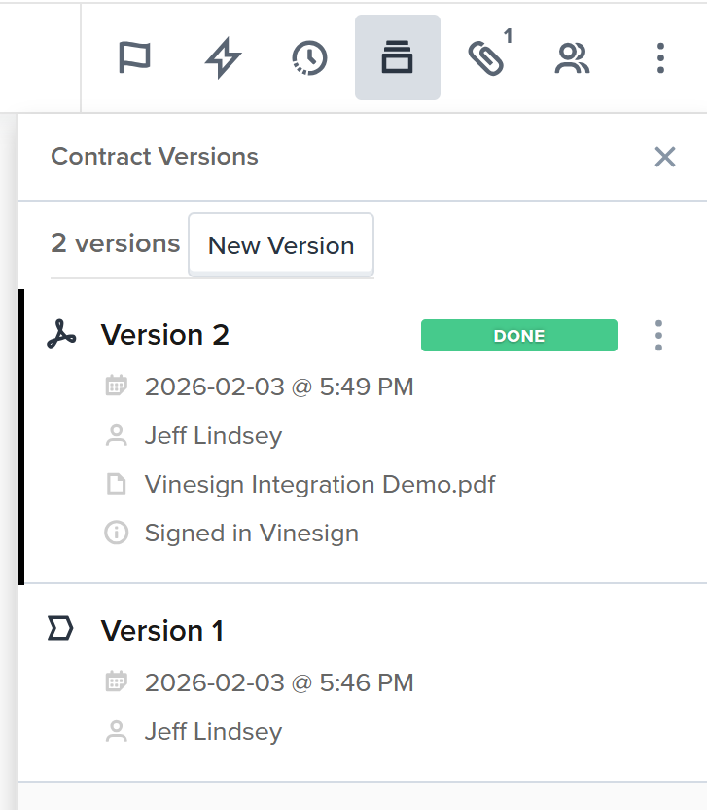Open Version 2 three-dot options menu
The width and height of the screenshot is (707, 810).
click(658, 335)
